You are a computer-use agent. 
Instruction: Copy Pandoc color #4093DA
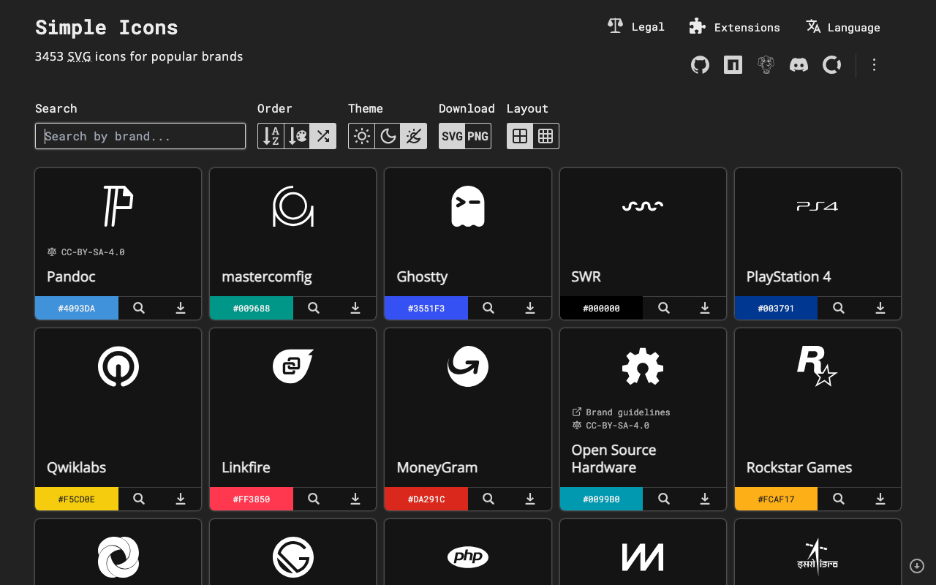77,308
